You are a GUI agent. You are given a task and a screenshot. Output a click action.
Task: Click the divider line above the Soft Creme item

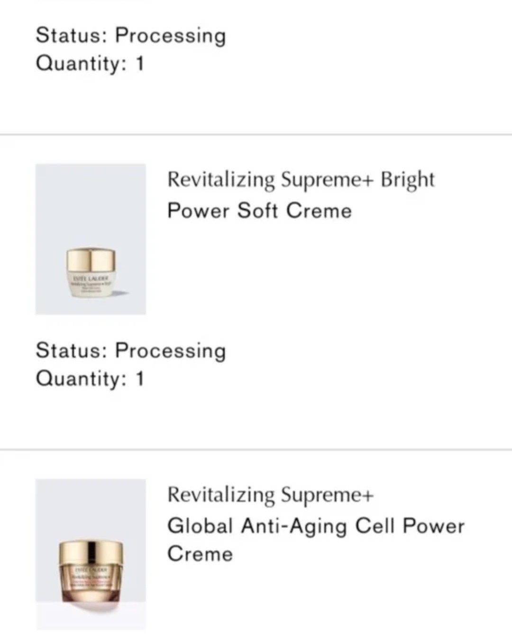click(x=256, y=135)
